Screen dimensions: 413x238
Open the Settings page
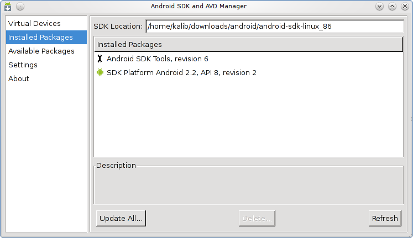coord(23,65)
